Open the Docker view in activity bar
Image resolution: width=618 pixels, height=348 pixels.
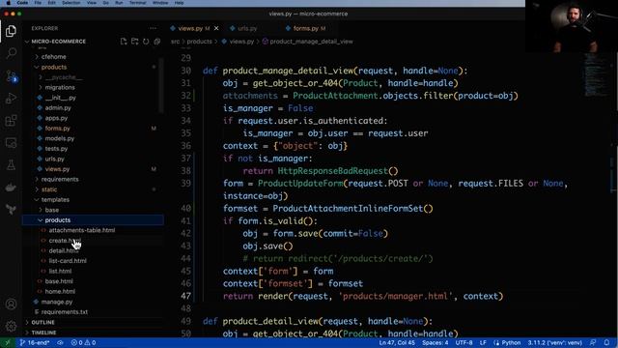coord(11,188)
